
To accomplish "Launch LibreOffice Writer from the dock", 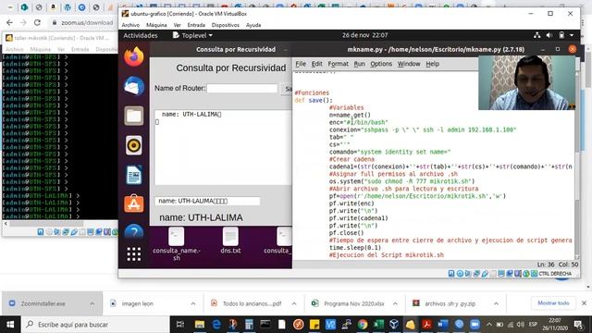I will coord(133,175).
